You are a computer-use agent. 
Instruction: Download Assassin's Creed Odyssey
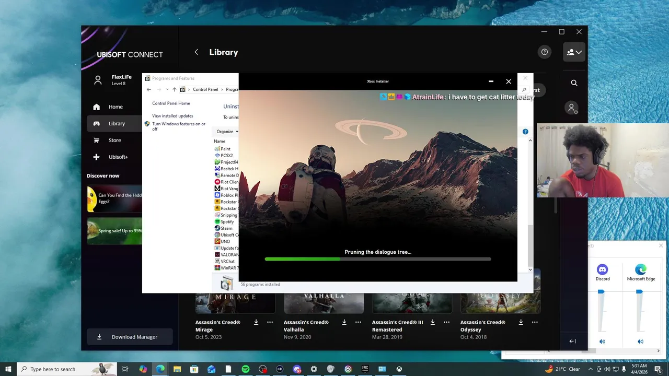pos(521,322)
